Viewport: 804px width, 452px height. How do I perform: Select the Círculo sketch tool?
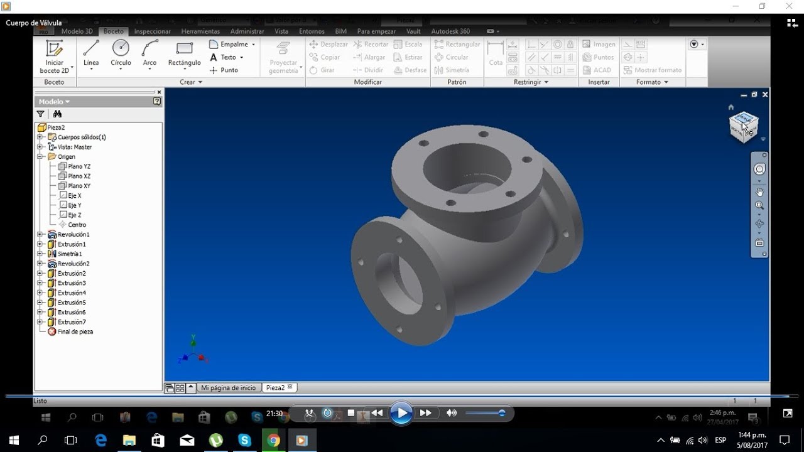[121, 54]
